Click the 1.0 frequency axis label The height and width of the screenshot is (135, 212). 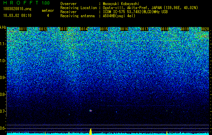pos(3,61)
